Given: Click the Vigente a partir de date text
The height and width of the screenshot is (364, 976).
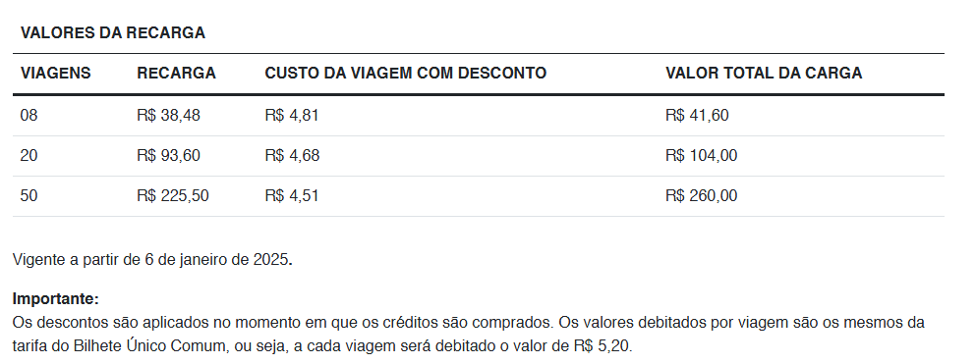Looking at the screenshot, I should pyautogui.click(x=152, y=260).
